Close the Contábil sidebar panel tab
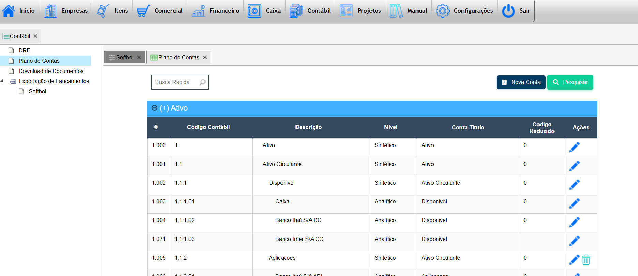This screenshot has width=638, height=276. pos(35,36)
